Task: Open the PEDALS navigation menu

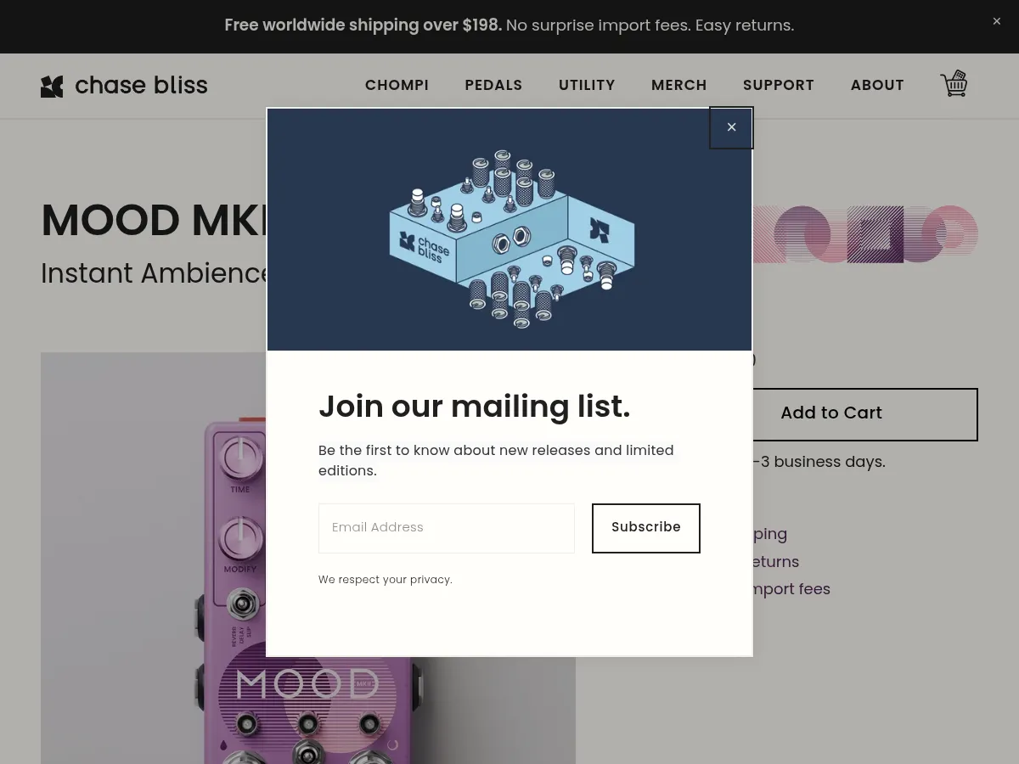Action: [x=493, y=85]
